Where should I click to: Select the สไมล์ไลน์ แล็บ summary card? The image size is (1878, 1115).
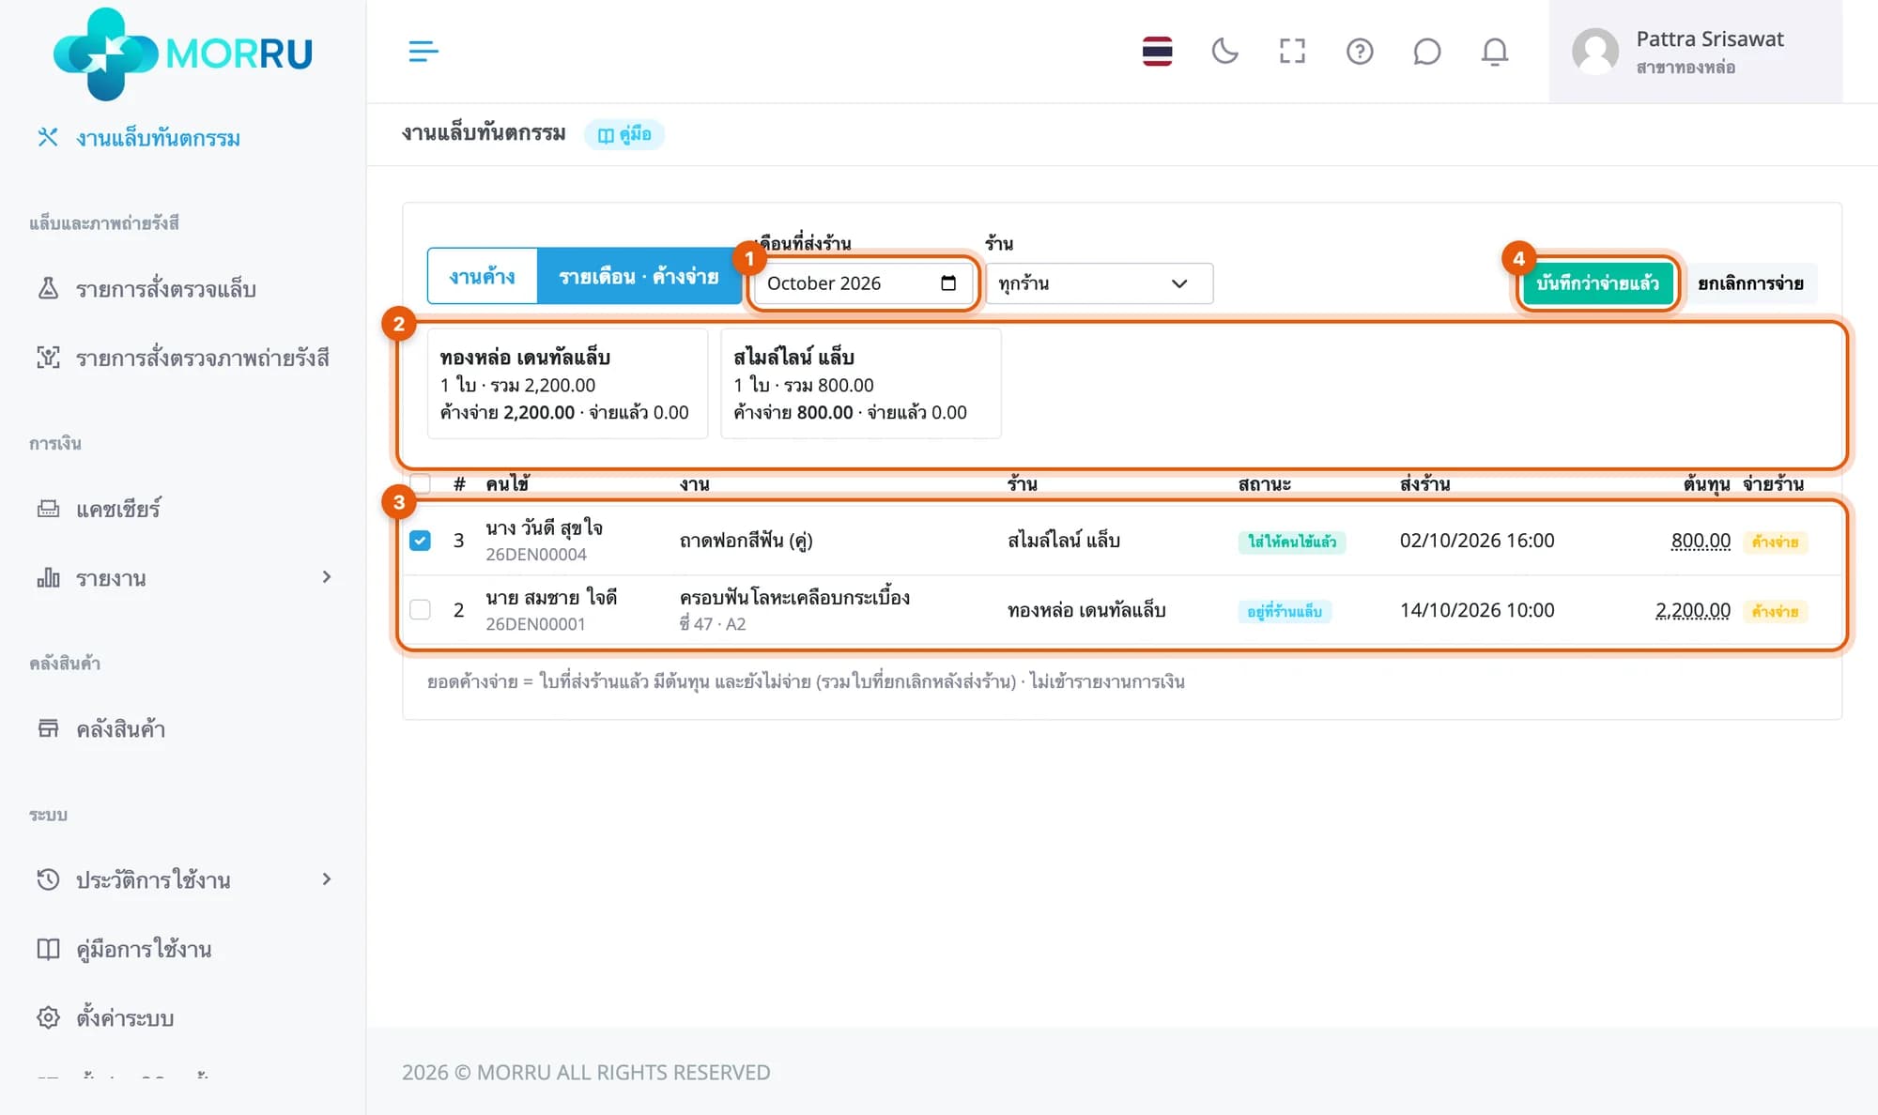coord(860,384)
